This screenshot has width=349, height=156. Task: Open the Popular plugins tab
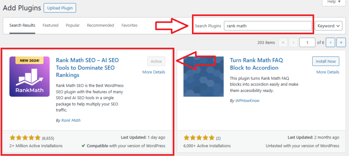tap(73, 26)
